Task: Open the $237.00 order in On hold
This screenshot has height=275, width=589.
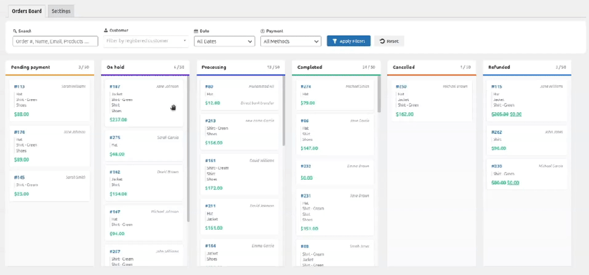Action: (x=144, y=103)
